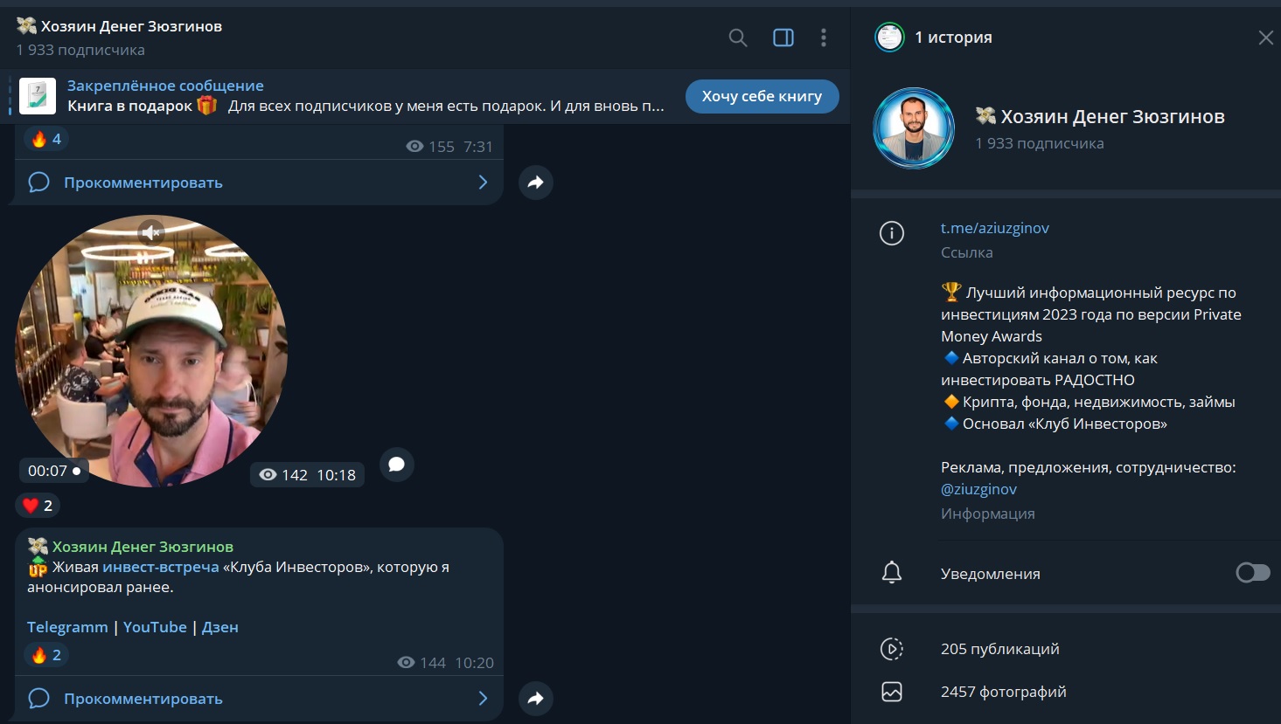Click the '1 933 подписчика' text in chat header
Image resolution: width=1281 pixels, height=724 pixels.
(x=80, y=50)
